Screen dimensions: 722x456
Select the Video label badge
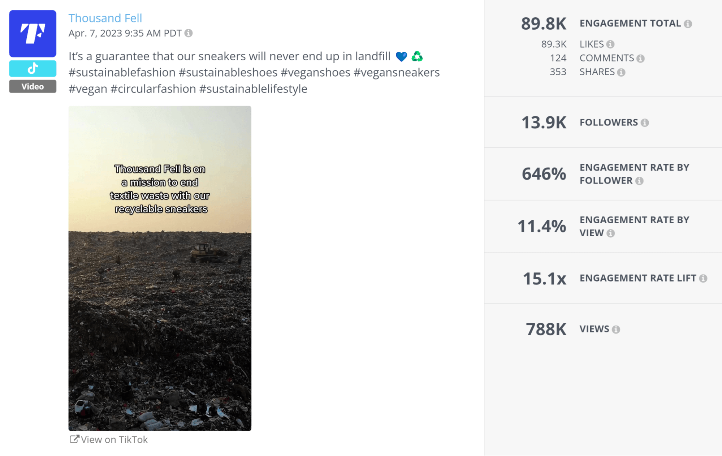tap(33, 86)
